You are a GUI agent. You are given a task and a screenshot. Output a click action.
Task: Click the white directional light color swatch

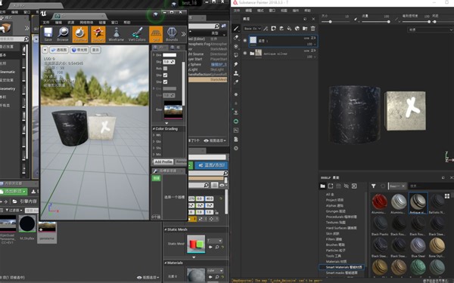pos(169,55)
